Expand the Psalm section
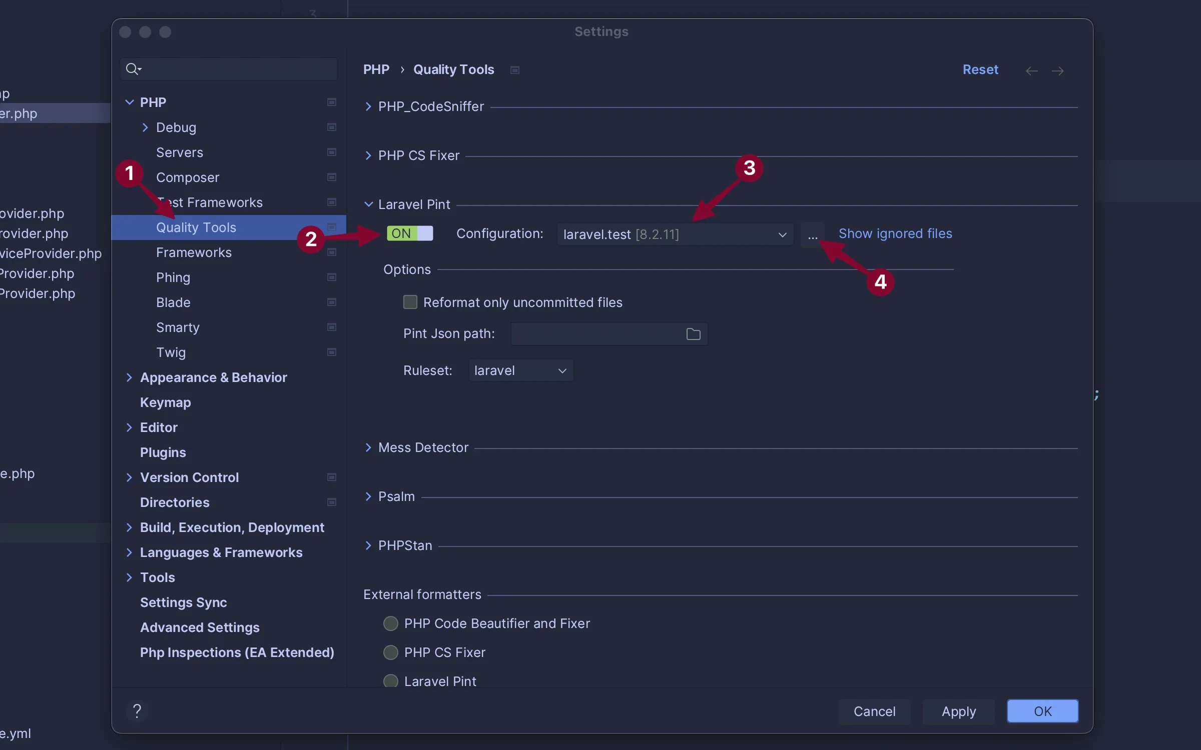This screenshot has width=1201, height=750. pyautogui.click(x=369, y=496)
